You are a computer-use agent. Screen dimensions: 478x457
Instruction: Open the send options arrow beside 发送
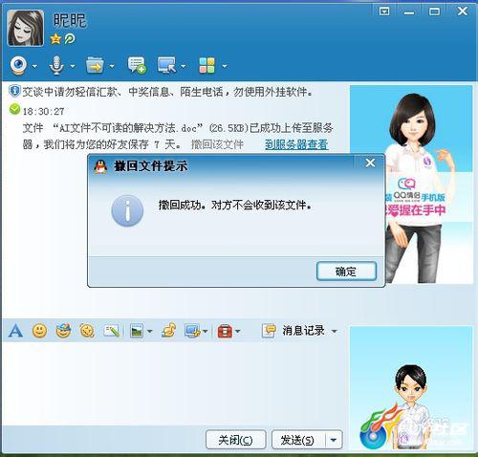(334, 440)
